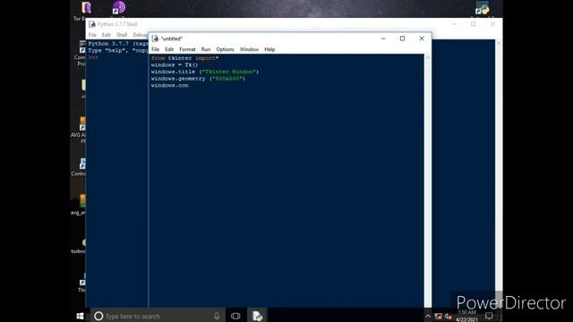Click the editor's vertical scrollbar
Screen dimensions: 573x322
[428, 181]
